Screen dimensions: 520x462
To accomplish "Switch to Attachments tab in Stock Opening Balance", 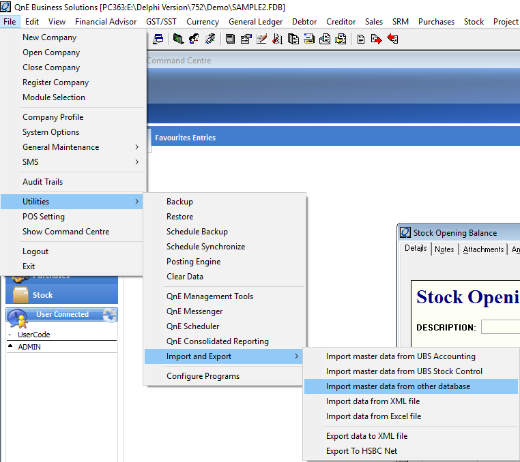I will (x=483, y=249).
